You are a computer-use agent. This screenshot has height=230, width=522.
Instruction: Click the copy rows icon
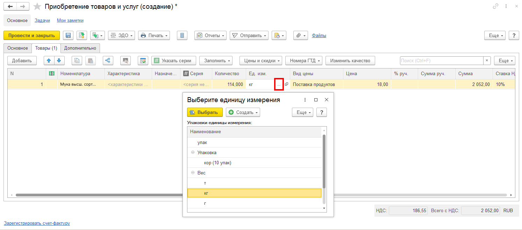[77, 60]
